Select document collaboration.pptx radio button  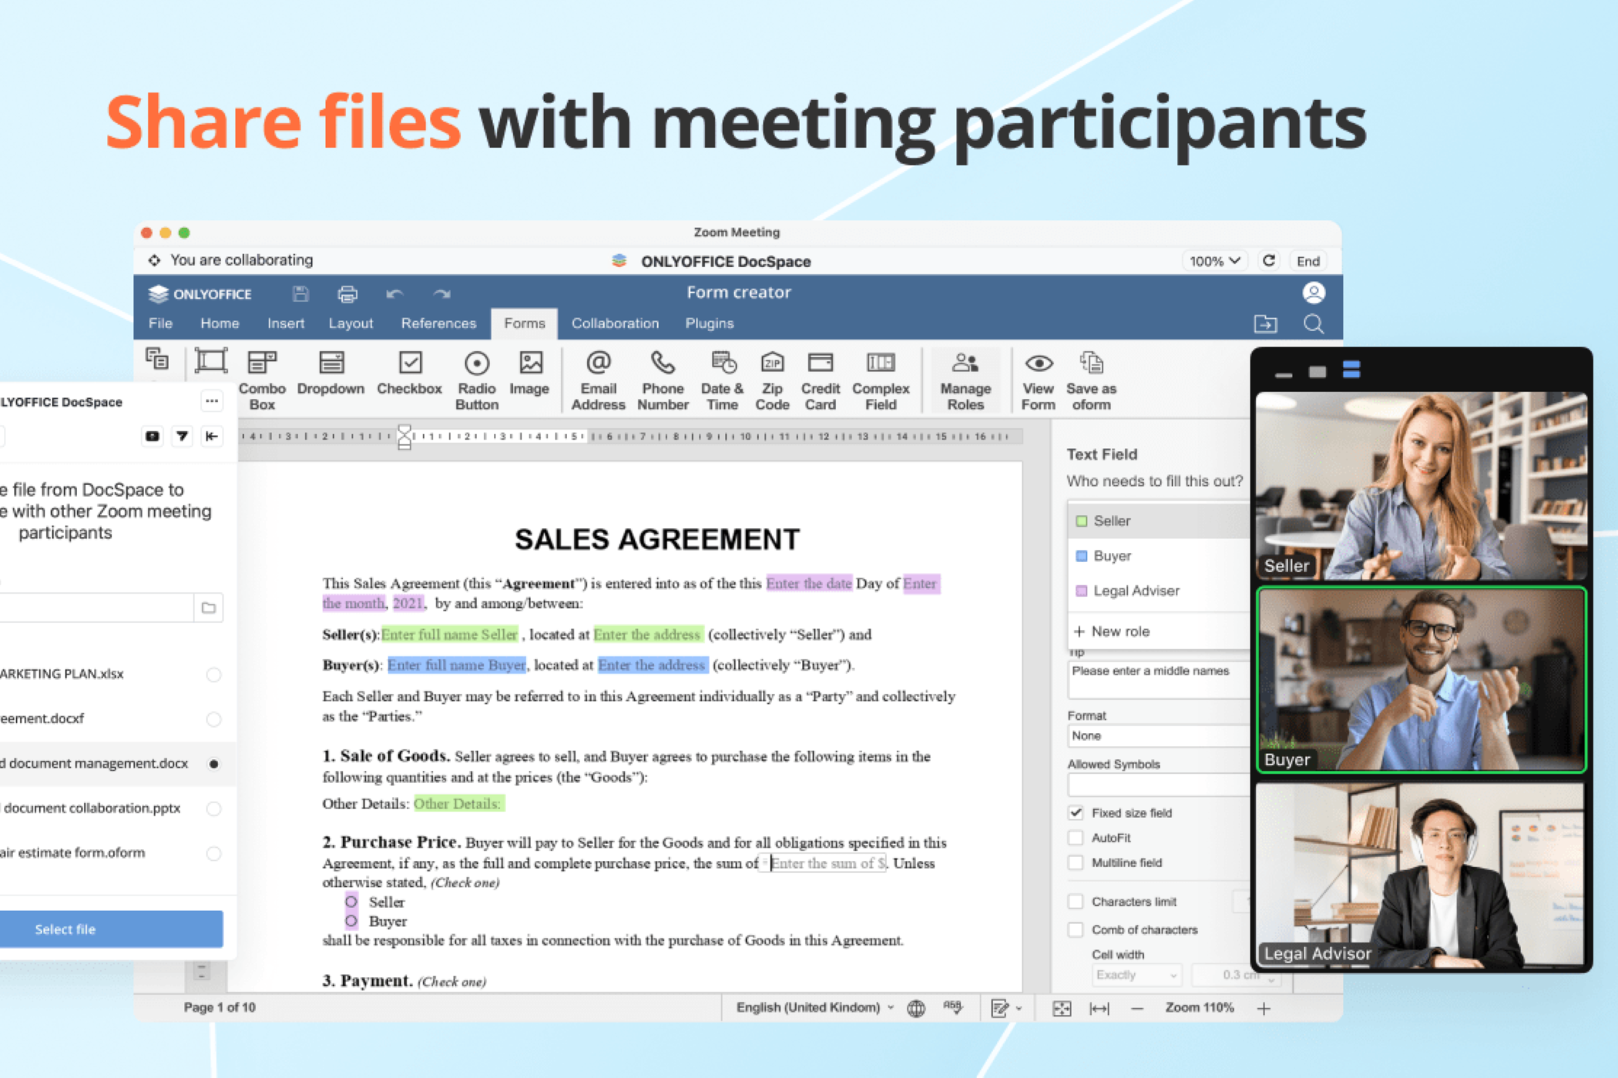pyautogui.click(x=214, y=808)
